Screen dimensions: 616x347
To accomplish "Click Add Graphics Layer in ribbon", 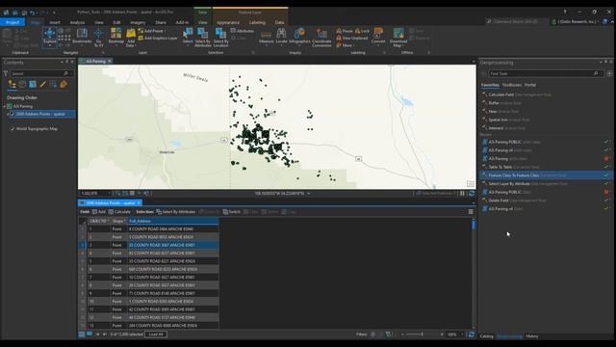I will point(158,39).
